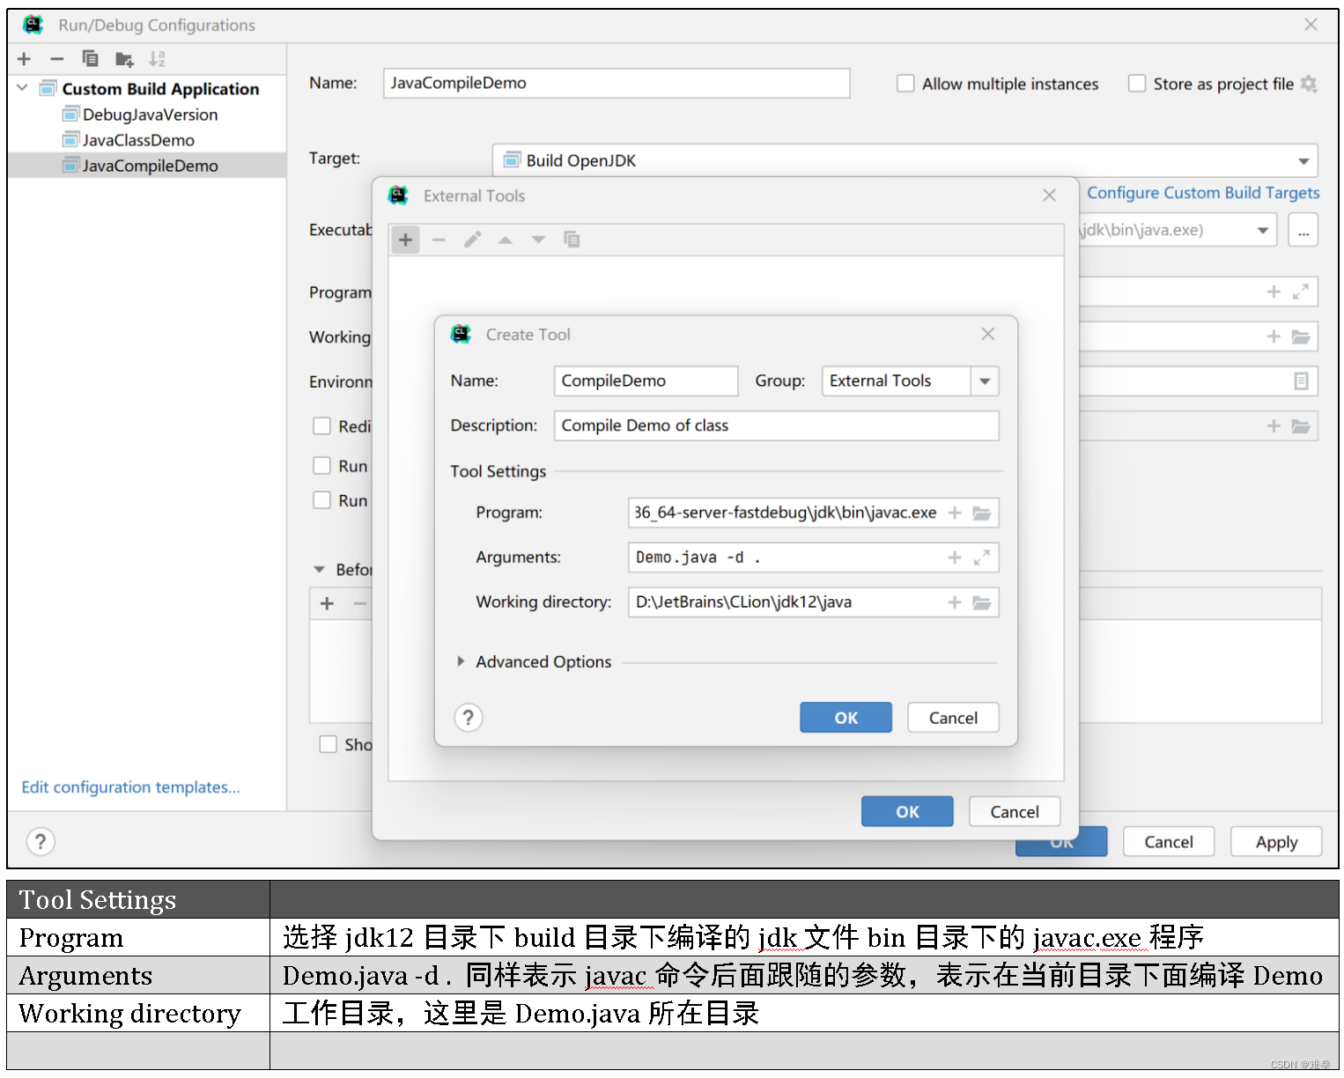This screenshot has width=1344, height=1078.
Task: Collapse Custom Build Application tree node
Action: 22,88
